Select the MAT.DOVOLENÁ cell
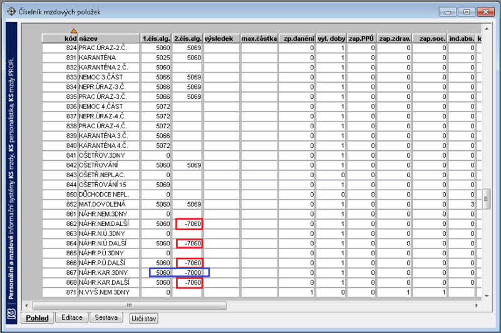This screenshot has height=333, width=501. tap(109, 204)
